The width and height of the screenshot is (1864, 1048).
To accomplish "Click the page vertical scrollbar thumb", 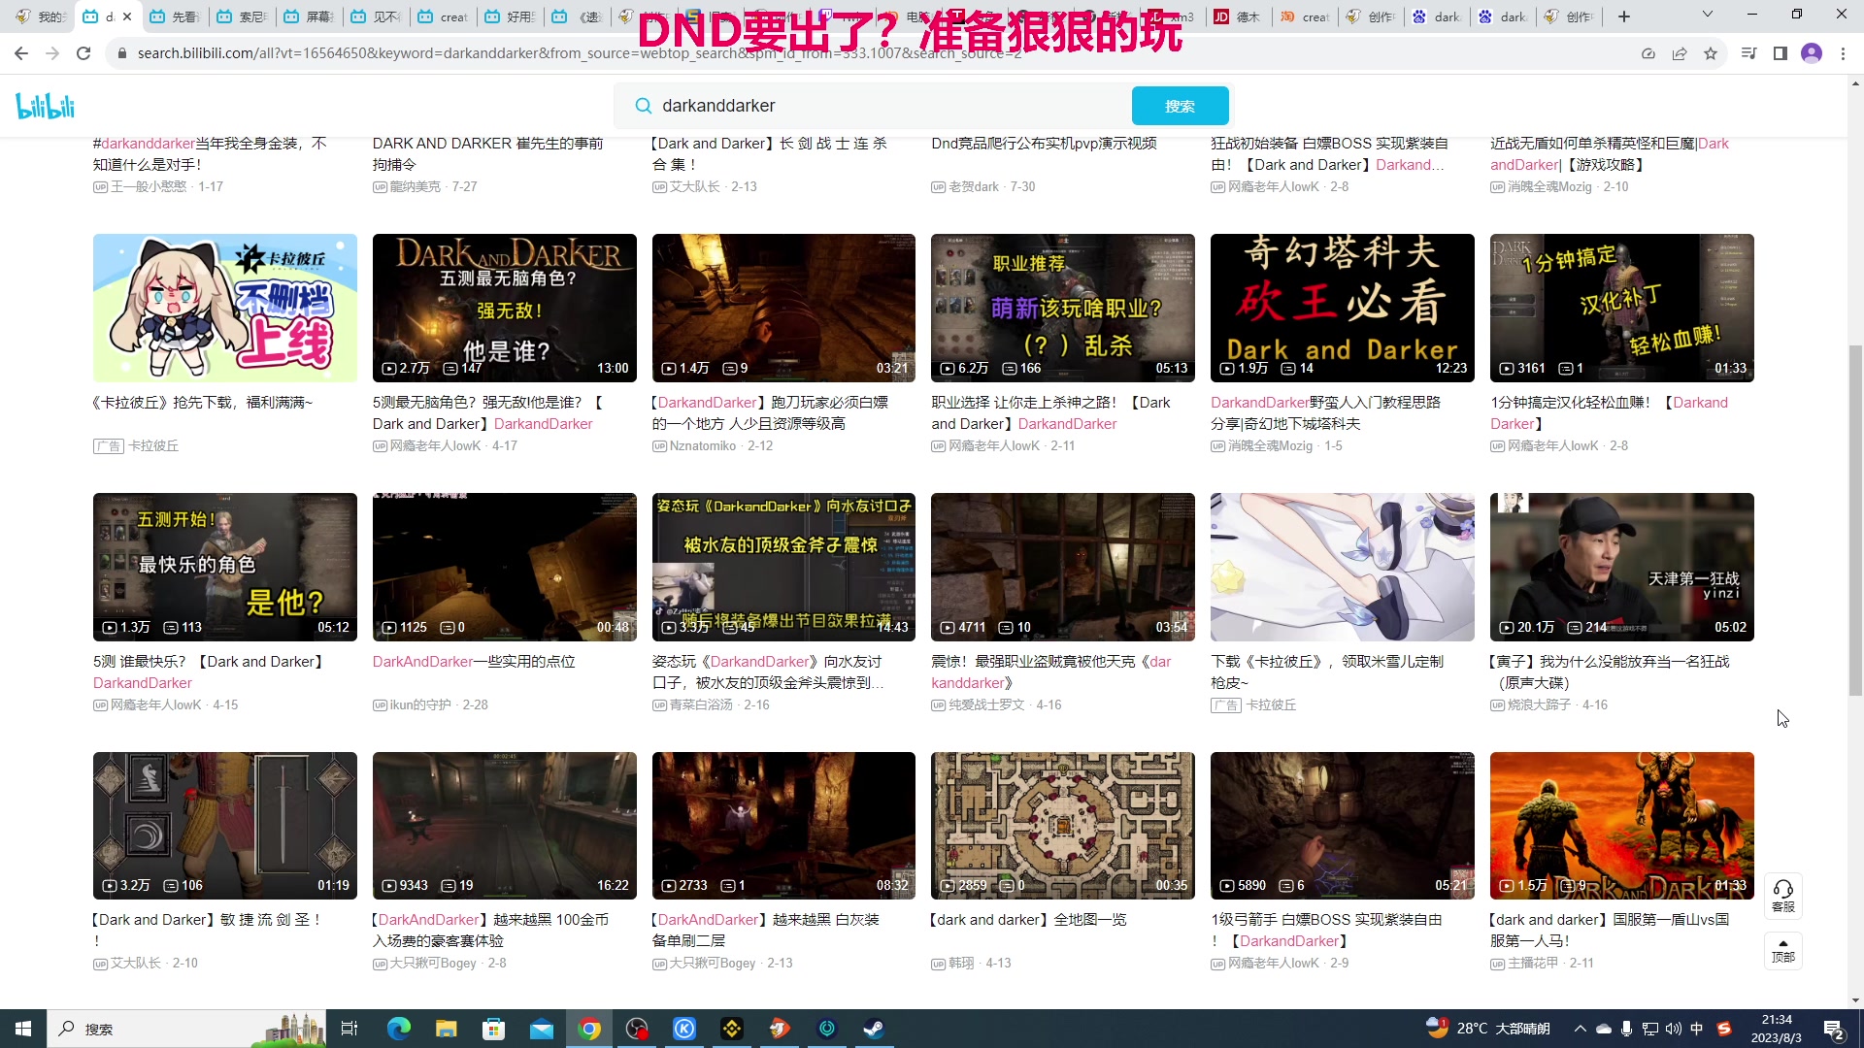I will 1856,520.
